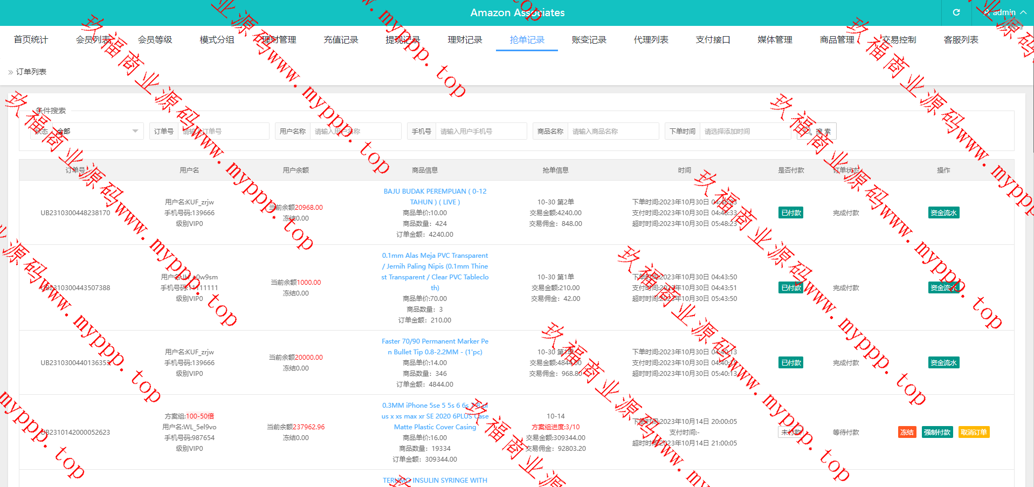Go to the 商品管理 tab

pos(837,39)
